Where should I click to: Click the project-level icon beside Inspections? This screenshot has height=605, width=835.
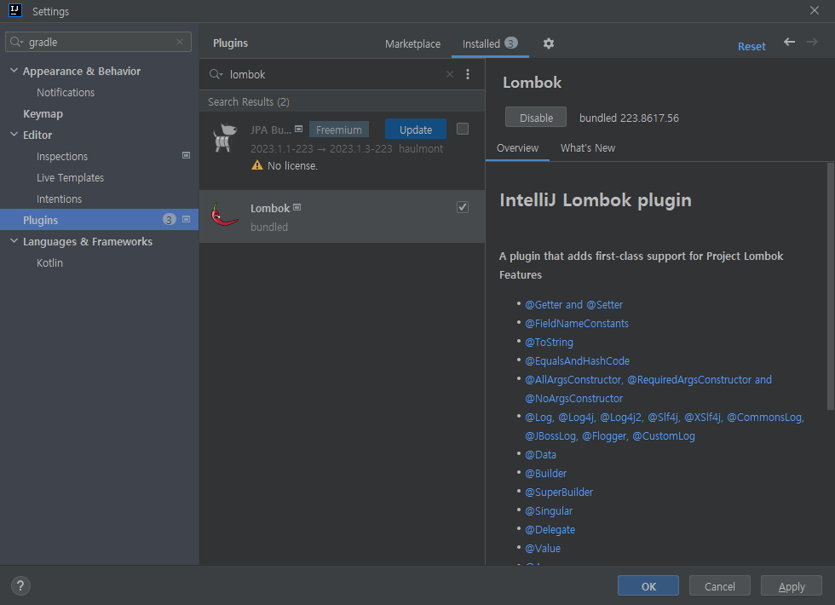pos(186,155)
